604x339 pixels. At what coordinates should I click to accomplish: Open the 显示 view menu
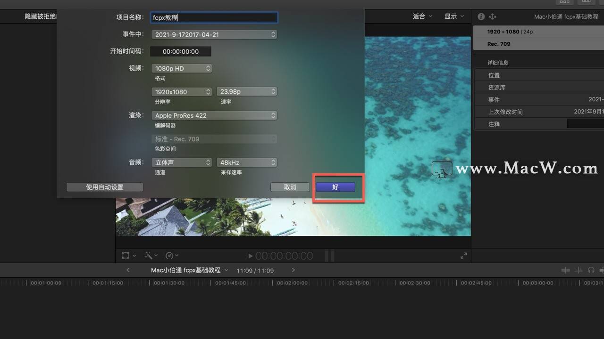(x=454, y=16)
